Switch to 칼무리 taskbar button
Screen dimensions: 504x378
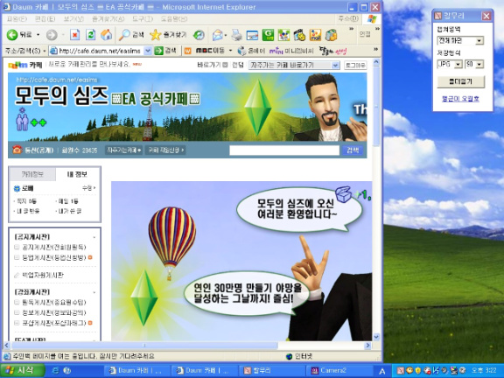(273, 370)
